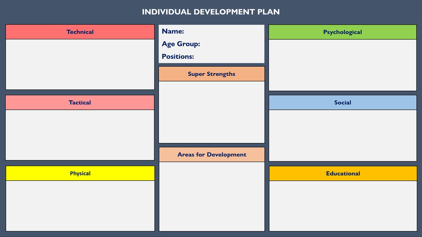Select the pink Tactical header

[80, 102]
